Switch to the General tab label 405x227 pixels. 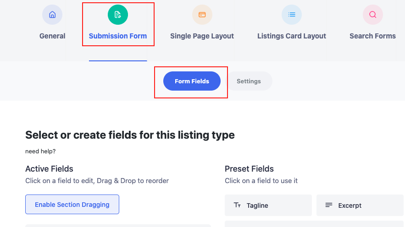pos(52,36)
